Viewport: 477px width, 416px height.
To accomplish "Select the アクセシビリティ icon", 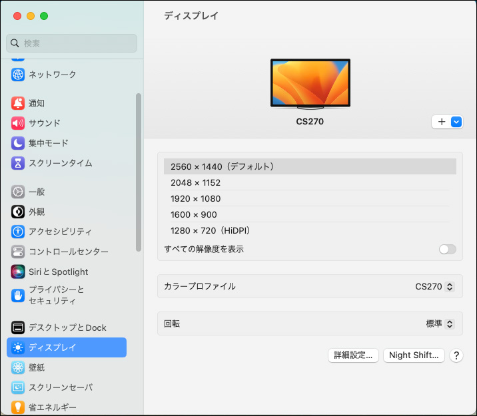I will tap(18, 232).
